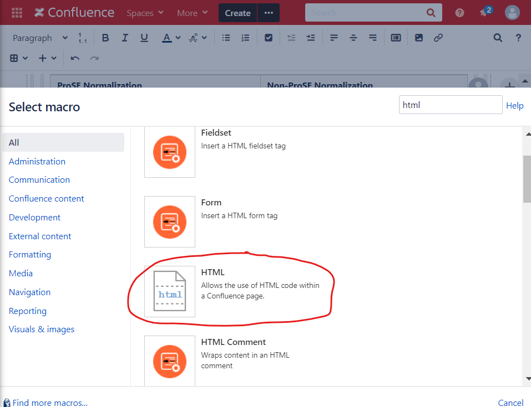
Task: Click the search magnifier in top bar
Action: point(431,13)
